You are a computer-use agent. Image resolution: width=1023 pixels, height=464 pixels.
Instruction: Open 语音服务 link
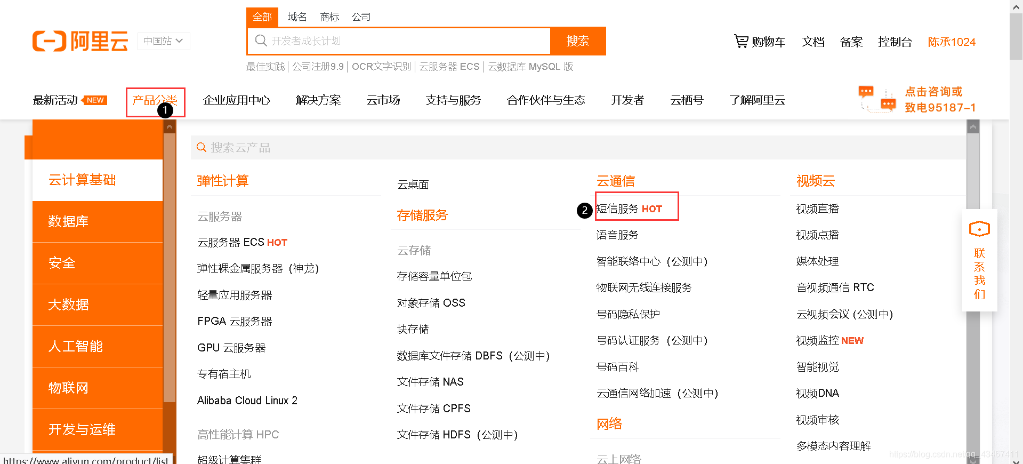click(x=617, y=235)
